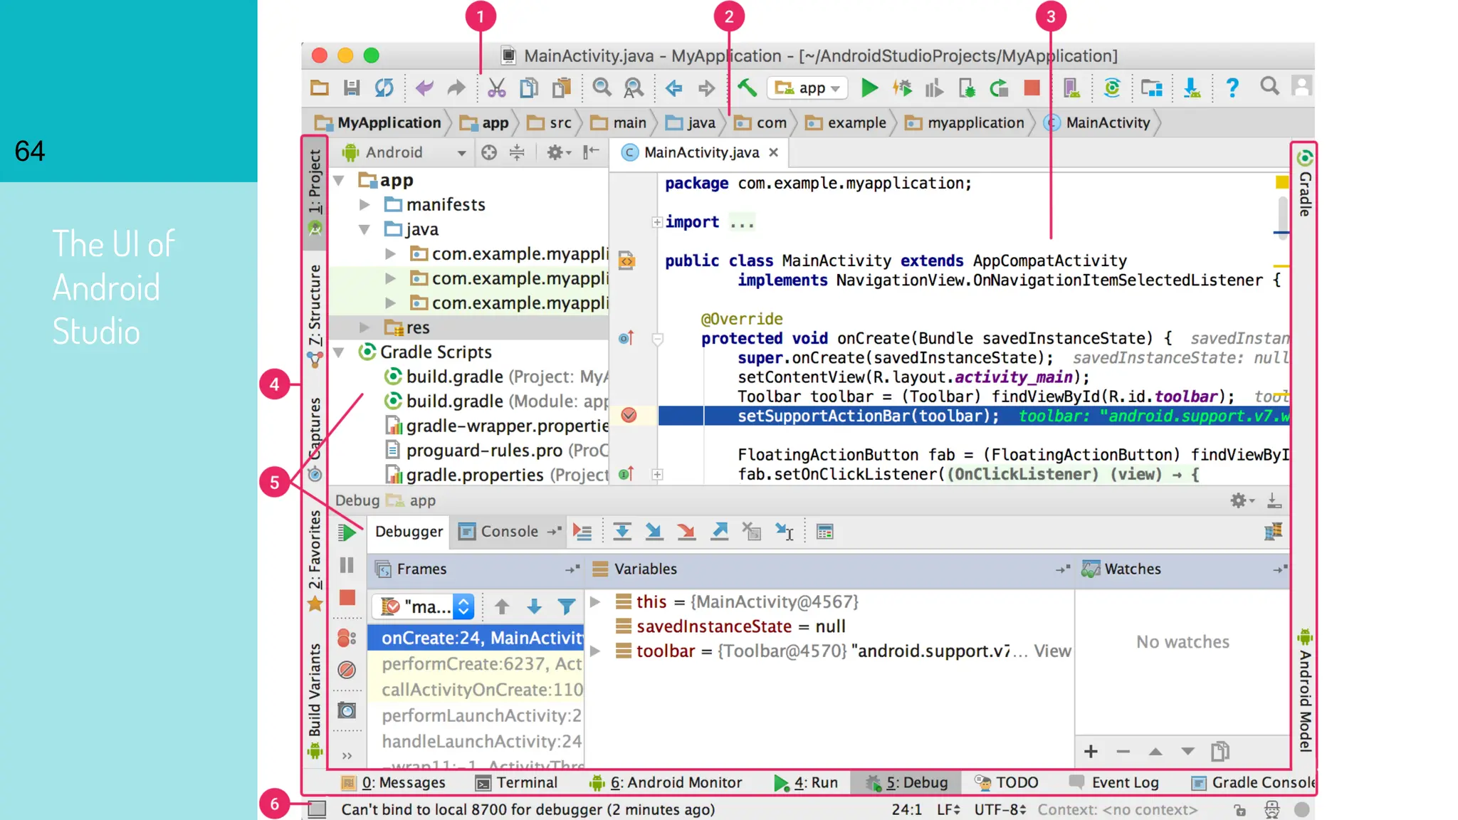Screen dimensions: 1458x820
Task: Click the Find magnifier icon
Action: (x=602, y=88)
